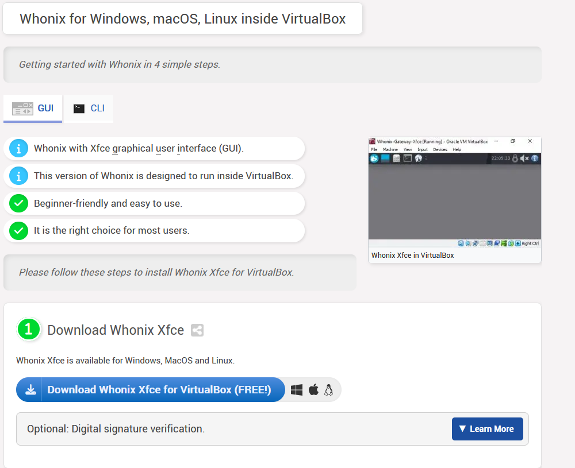Click the green step 1 number badge
This screenshot has height=468, width=575.
coord(29,329)
